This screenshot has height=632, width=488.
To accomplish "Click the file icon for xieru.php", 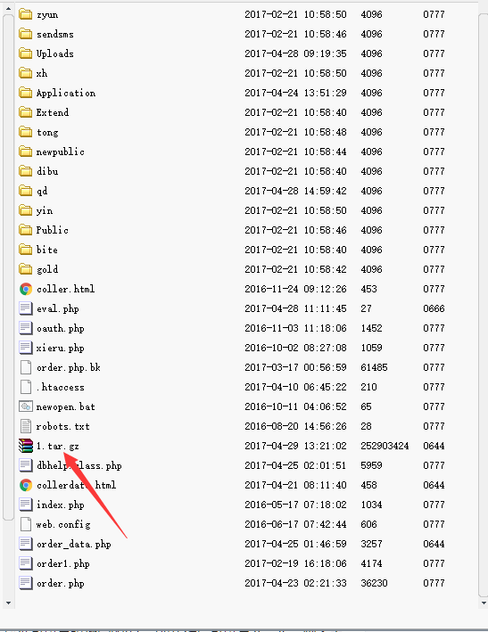I will (x=26, y=348).
